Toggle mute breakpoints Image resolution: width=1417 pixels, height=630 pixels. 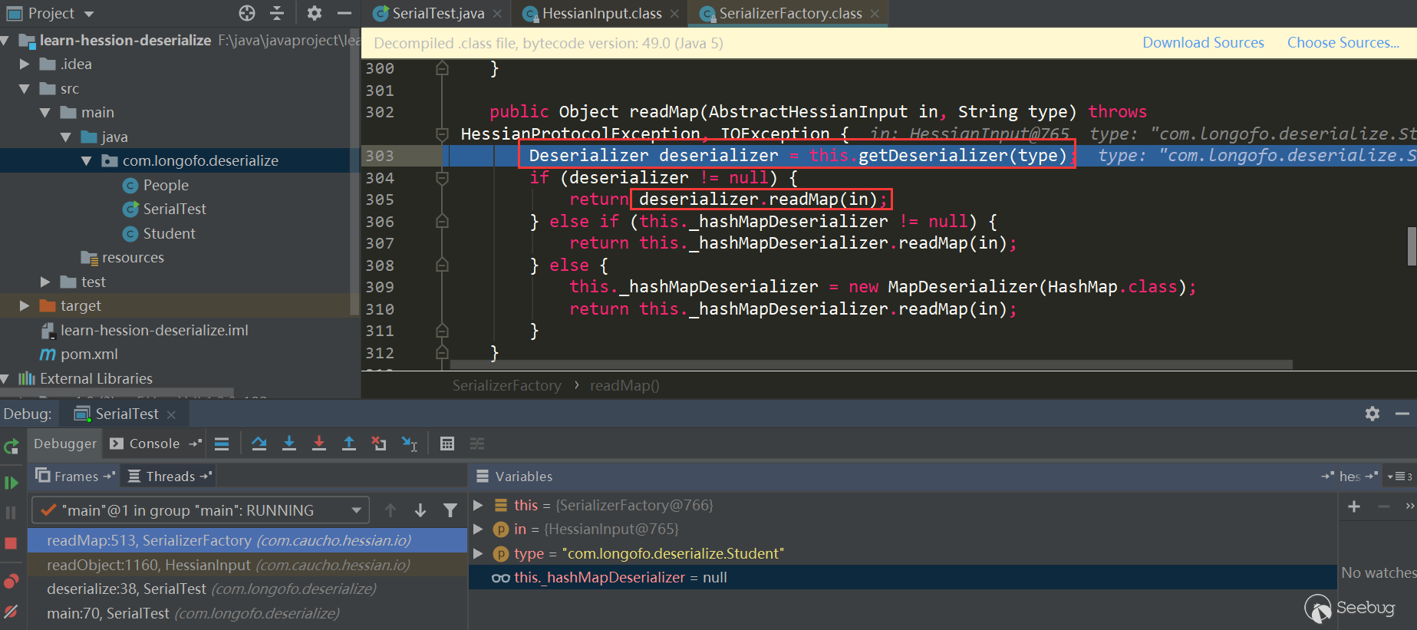[11, 612]
